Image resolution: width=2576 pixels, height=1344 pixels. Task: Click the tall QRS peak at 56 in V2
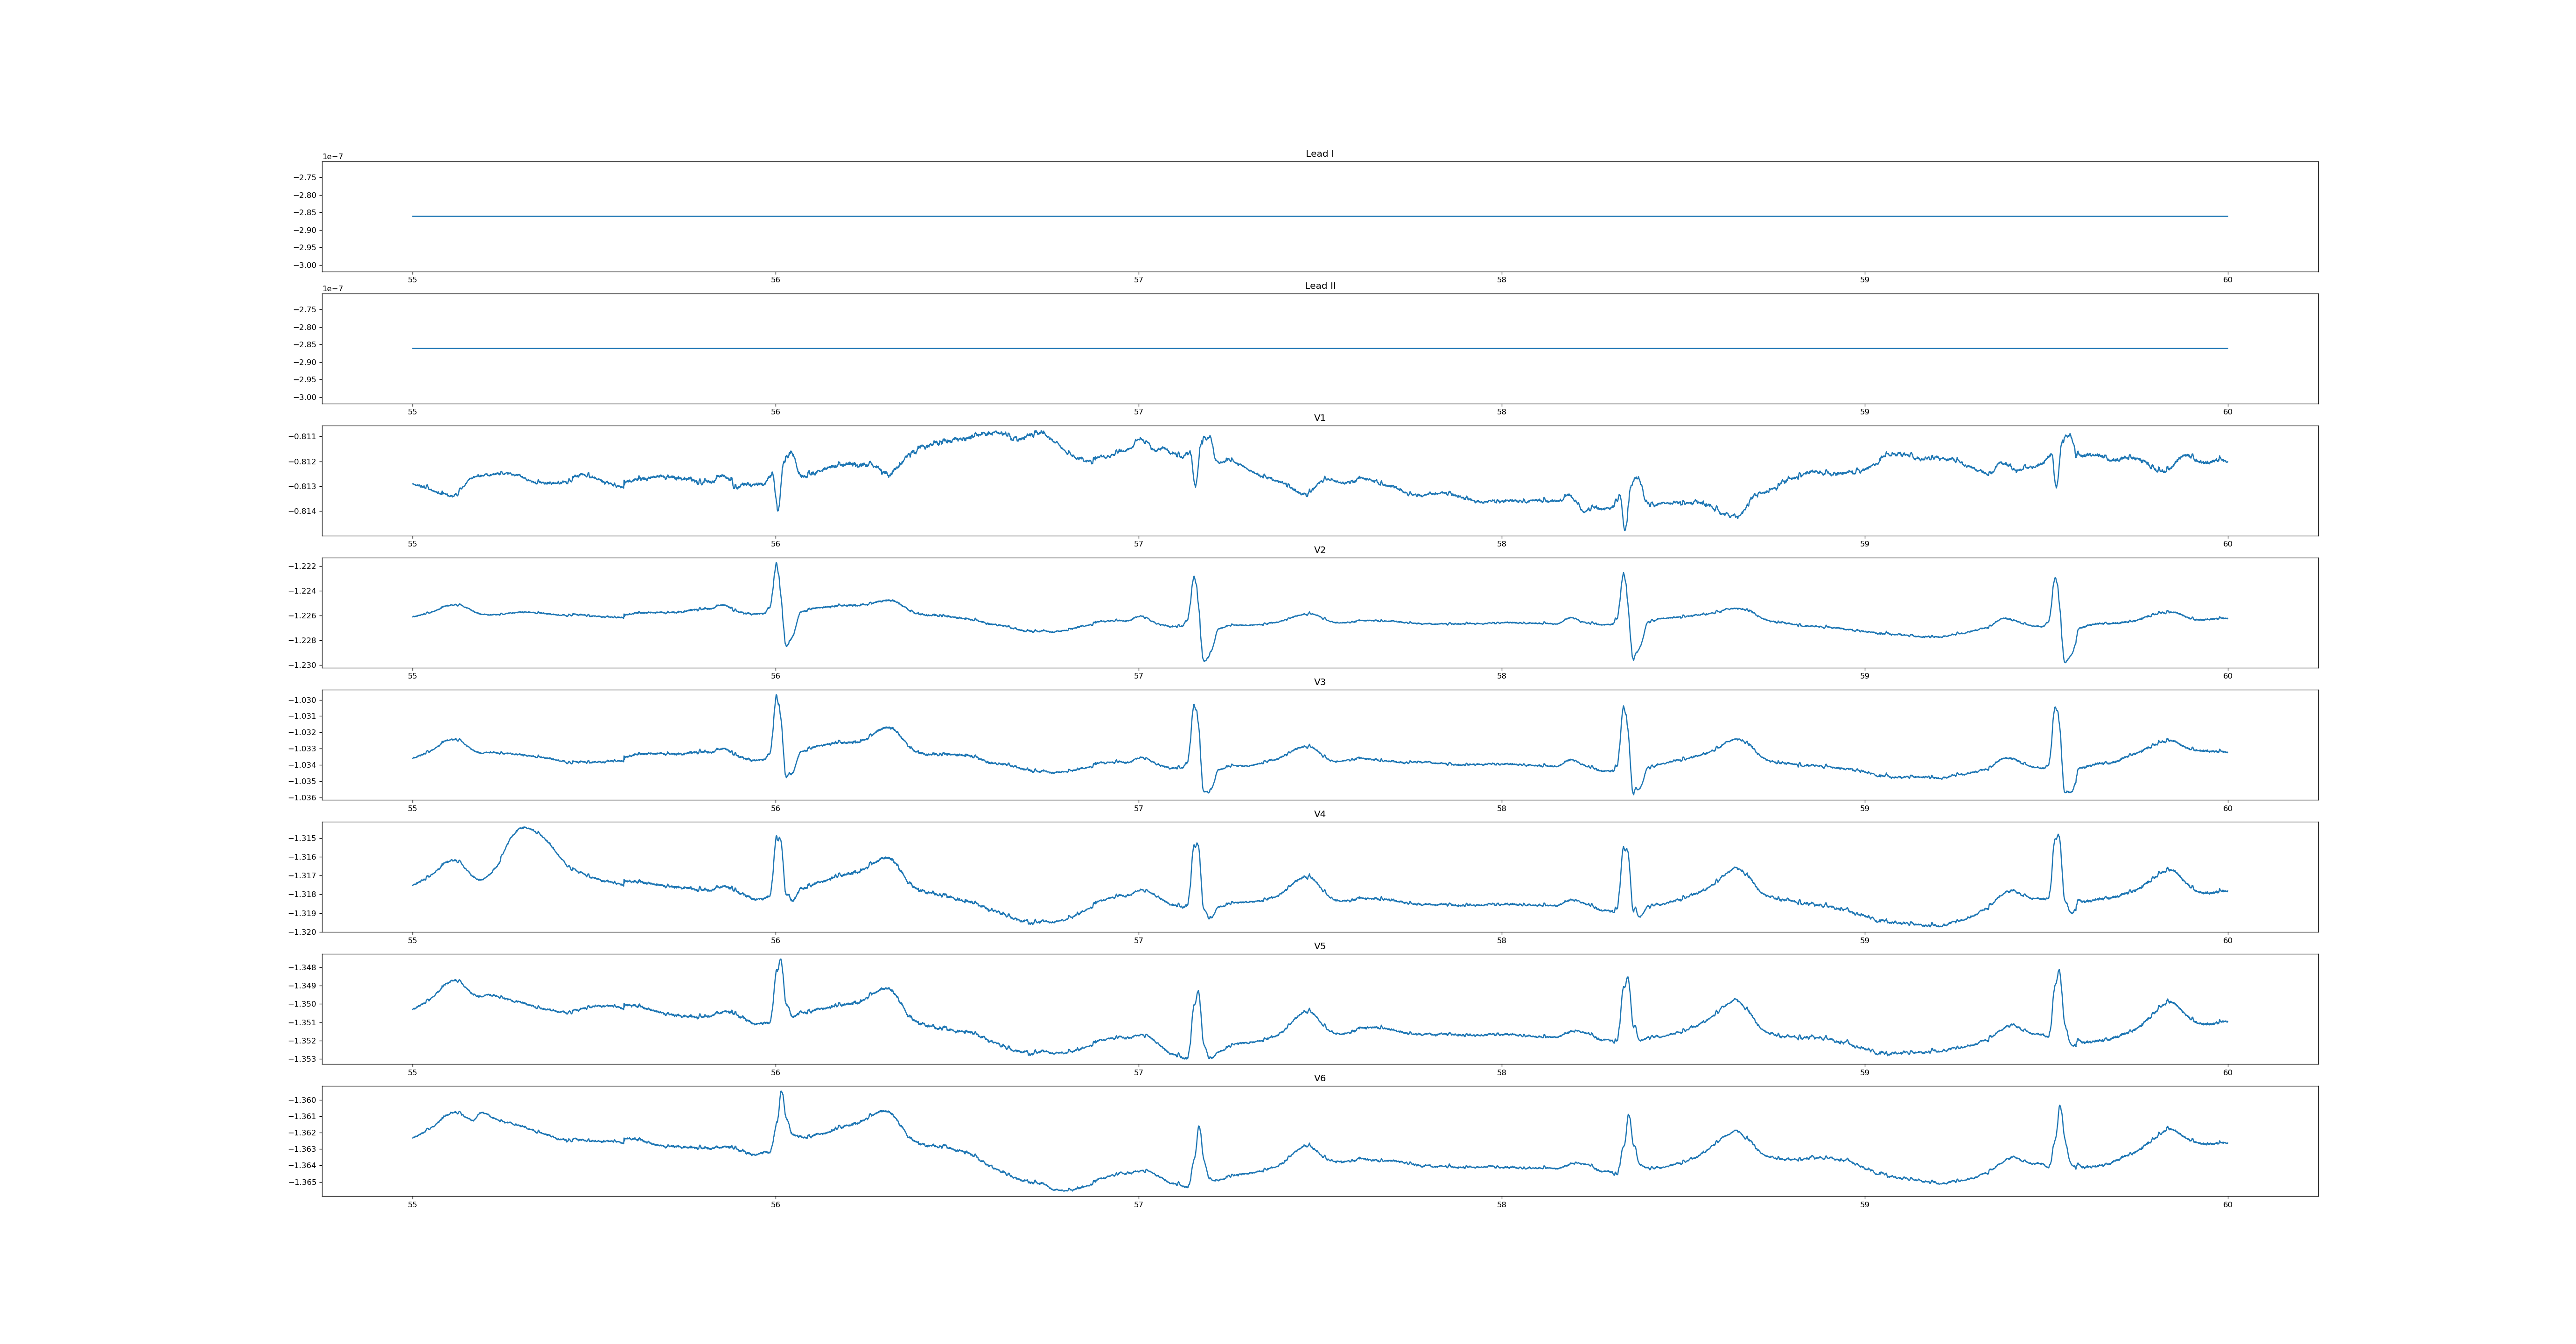pos(775,564)
